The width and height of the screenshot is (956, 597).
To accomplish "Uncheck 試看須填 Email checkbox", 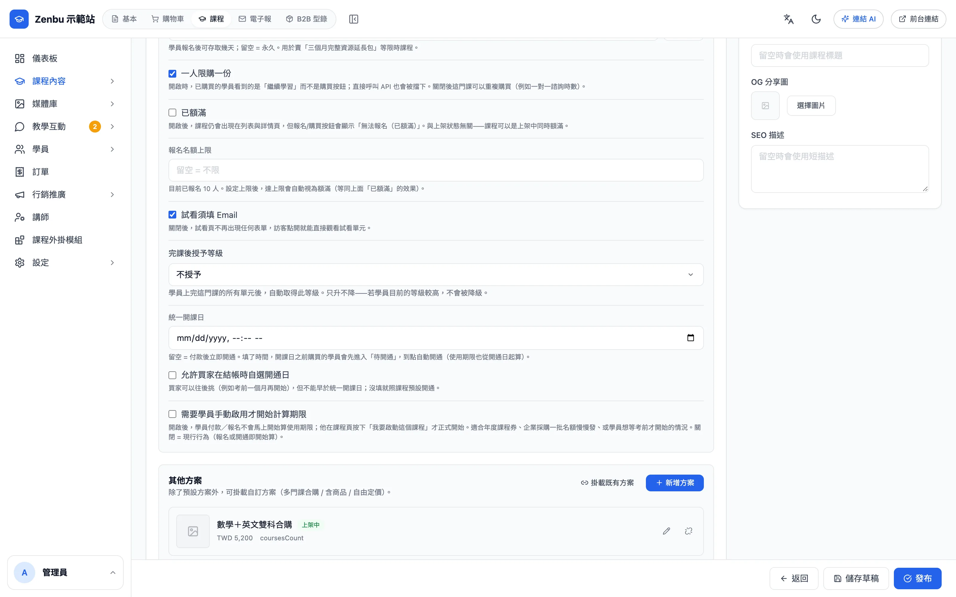I will point(172,215).
